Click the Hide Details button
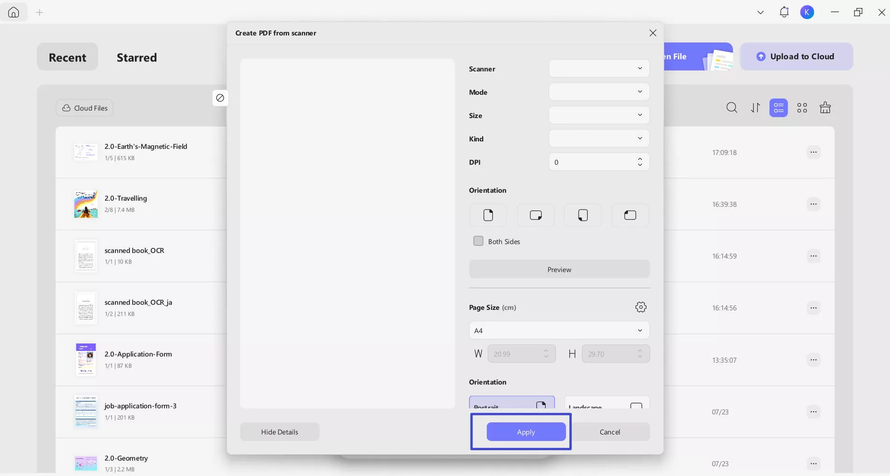Viewport: 890px width, 476px height. [x=279, y=432]
